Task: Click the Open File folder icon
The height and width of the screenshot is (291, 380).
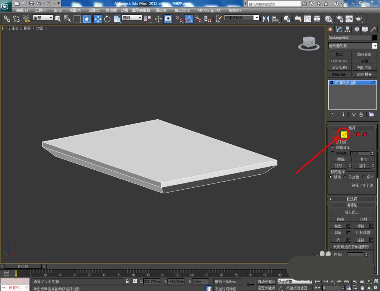Action: click(x=24, y=3)
